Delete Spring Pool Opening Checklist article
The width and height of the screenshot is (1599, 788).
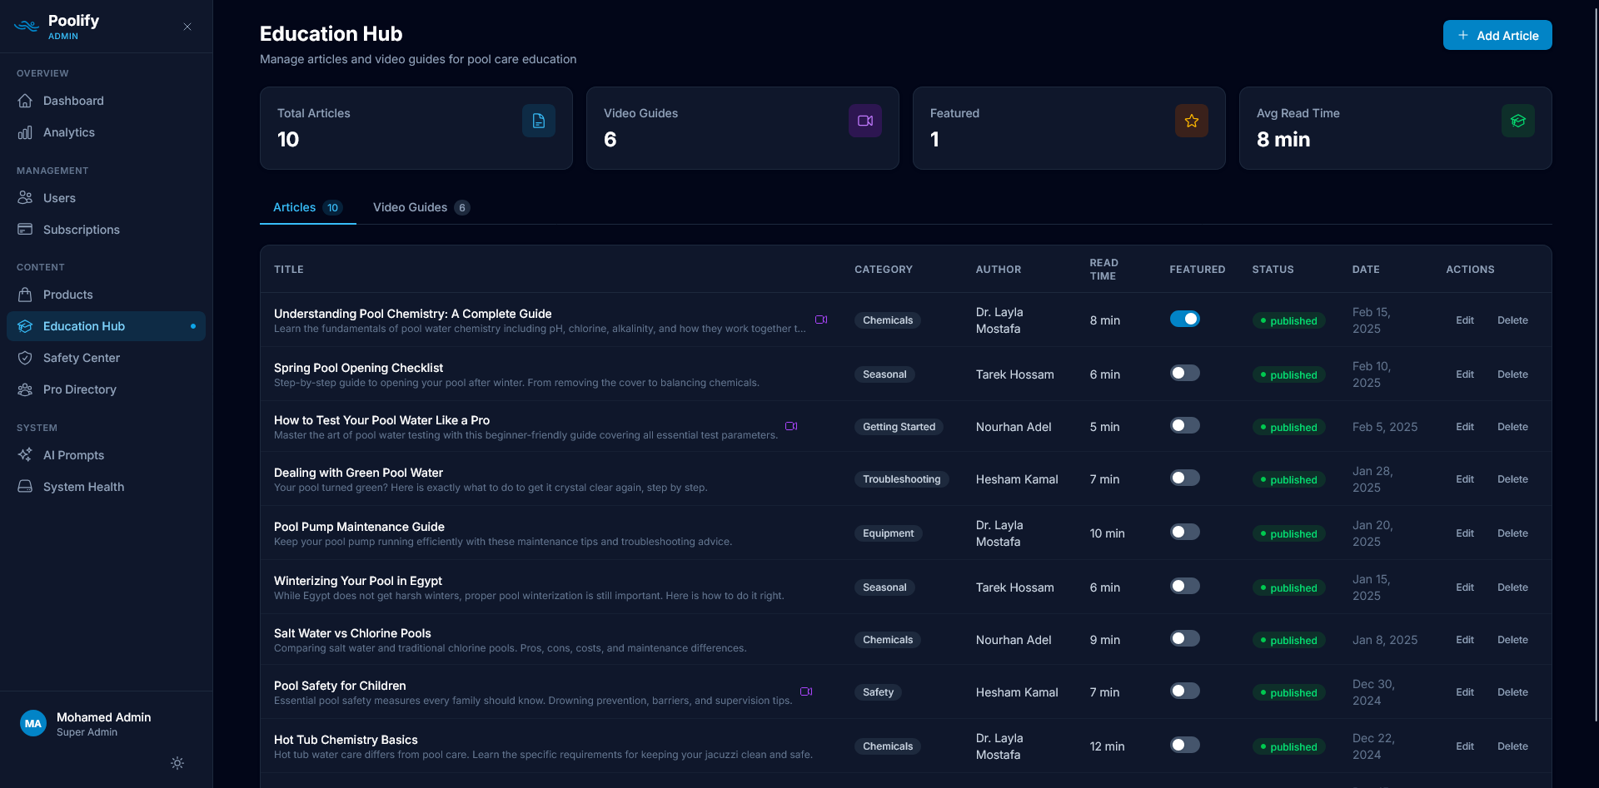[x=1512, y=374]
